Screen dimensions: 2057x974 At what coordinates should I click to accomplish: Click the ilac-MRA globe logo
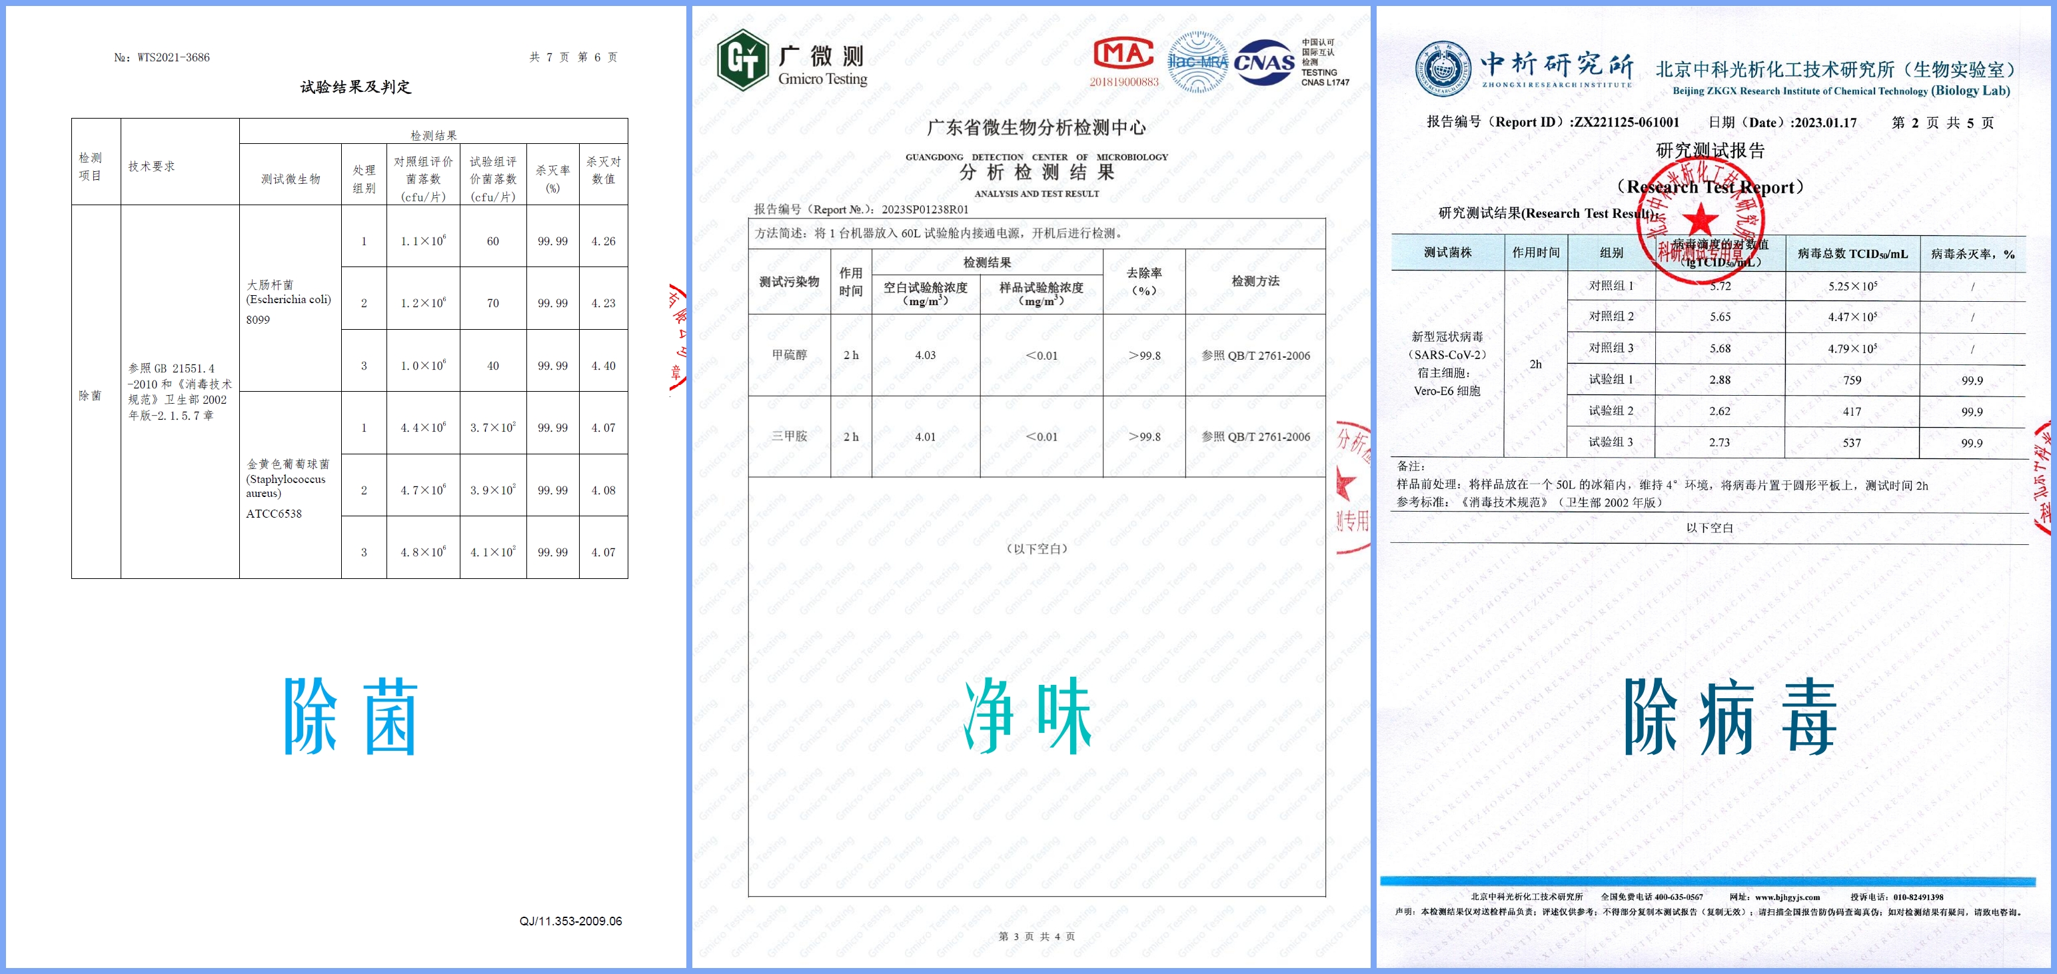1198,61
